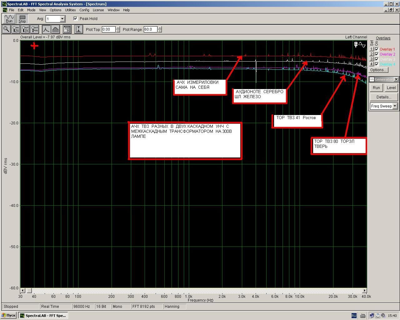
Task: Increase Plot Range with up arrow
Action: coord(160,28)
